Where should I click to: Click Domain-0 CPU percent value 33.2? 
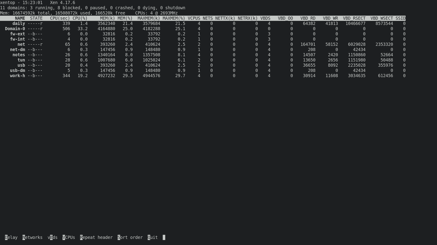83,29
